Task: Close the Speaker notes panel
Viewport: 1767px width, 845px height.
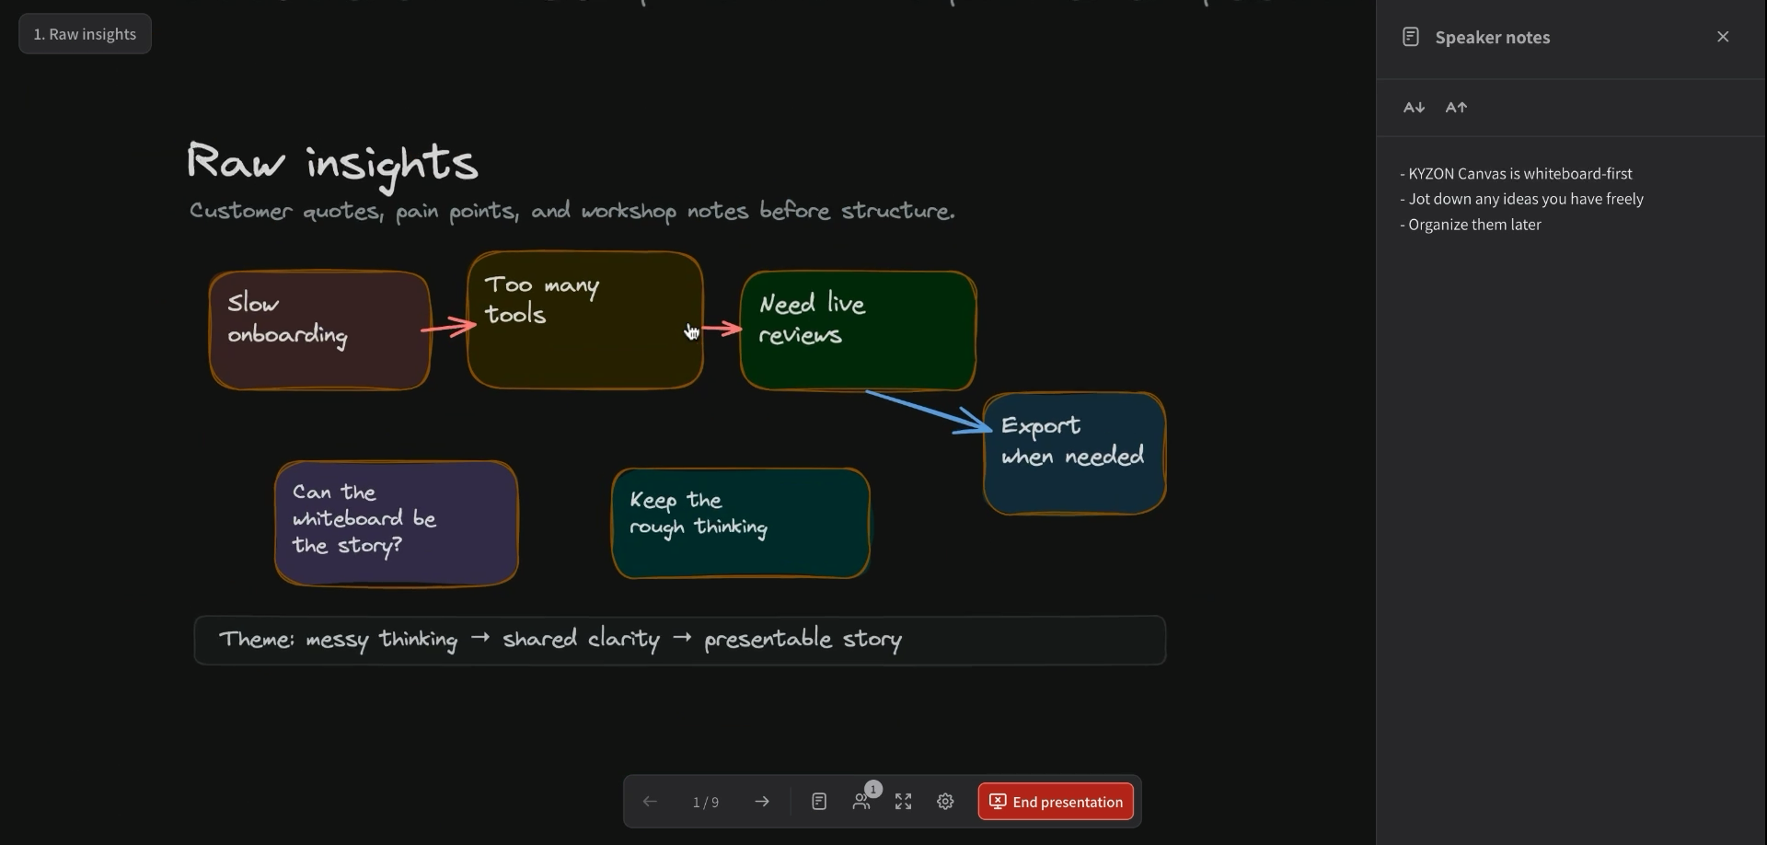Action: [x=1723, y=37]
